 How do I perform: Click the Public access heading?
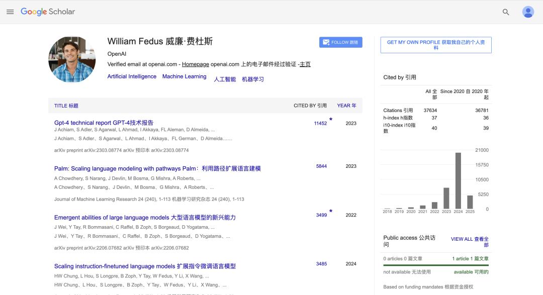point(409,241)
